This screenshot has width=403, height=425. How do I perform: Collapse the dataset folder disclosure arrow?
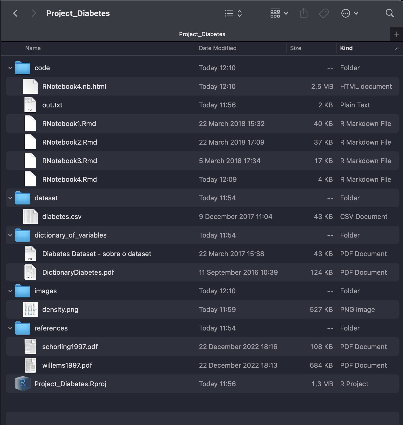coord(10,198)
